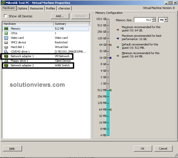The width and height of the screenshot is (178, 158).
Task: Click the Summary column header
Action: (x=71, y=24)
